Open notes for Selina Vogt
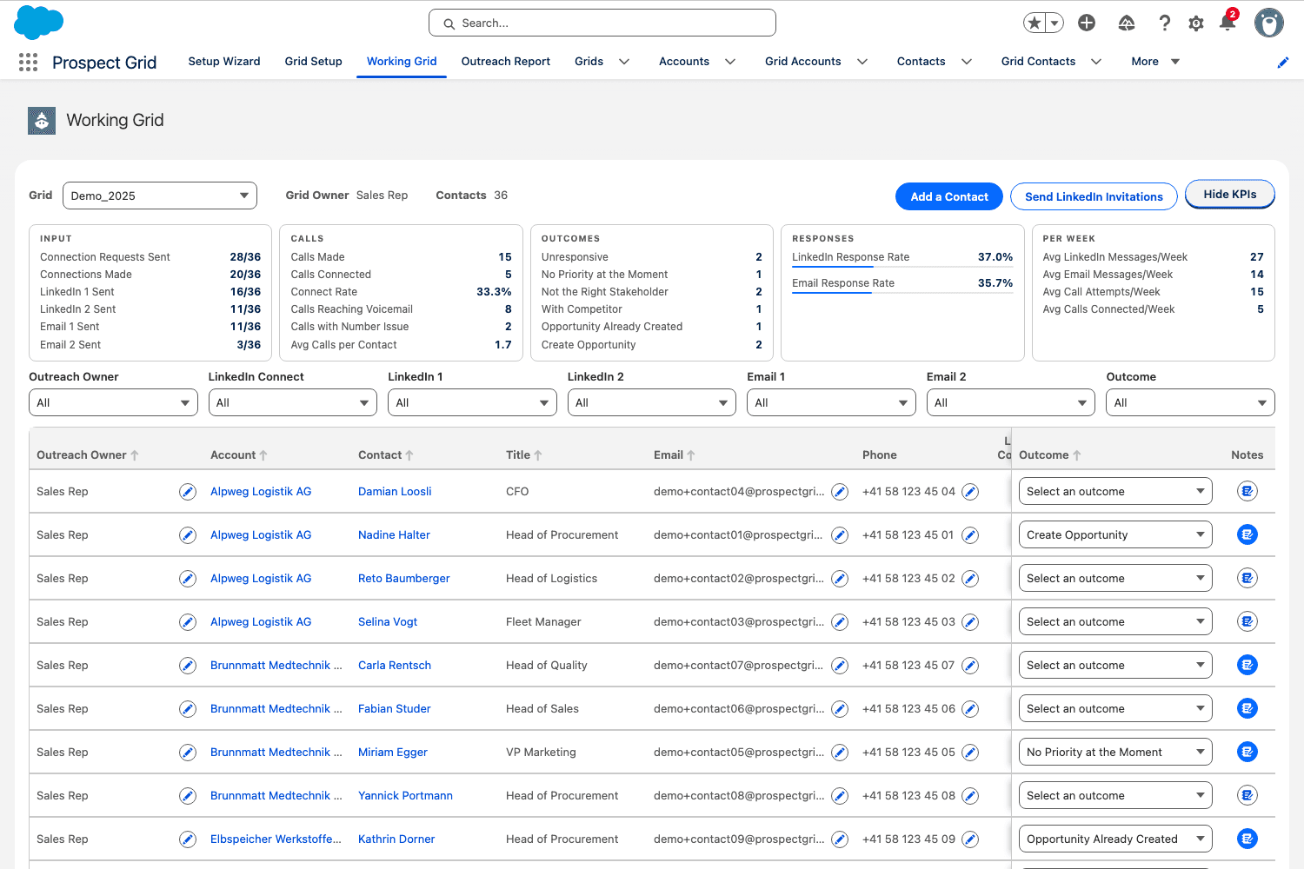Image resolution: width=1304 pixels, height=869 pixels. tap(1247, 621)
